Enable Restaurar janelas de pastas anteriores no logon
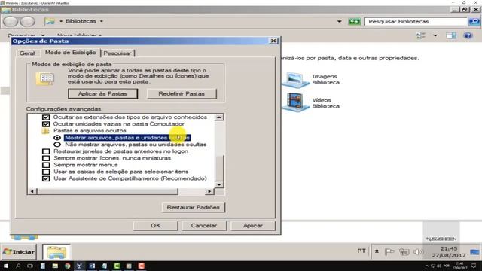This screenshot has width=482, height=271. click(x=46, y=151)
